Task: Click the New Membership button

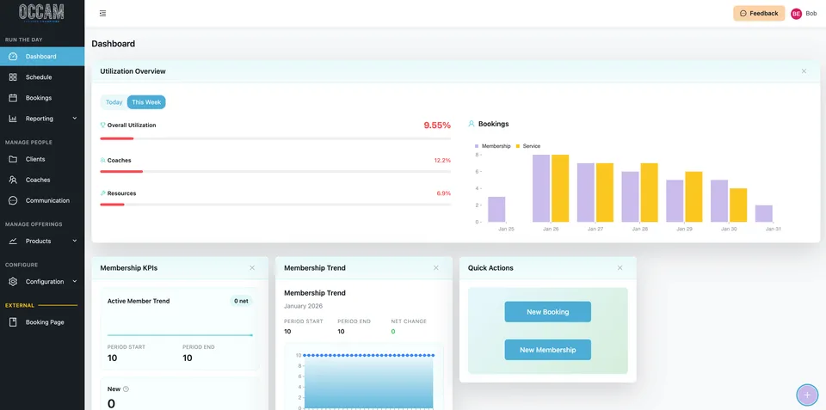Action: click(547, 350)
